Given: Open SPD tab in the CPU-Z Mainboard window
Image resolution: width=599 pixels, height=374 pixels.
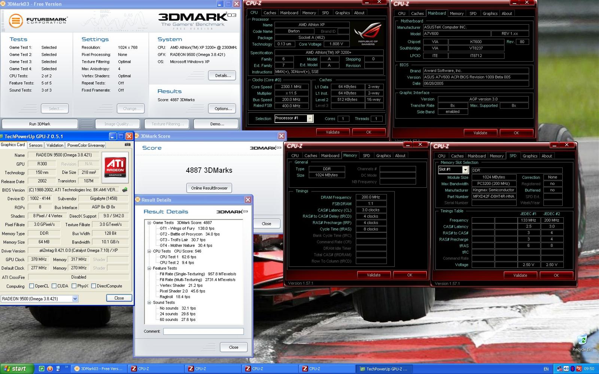Looking at the screenshot, I should pos(473,13).
